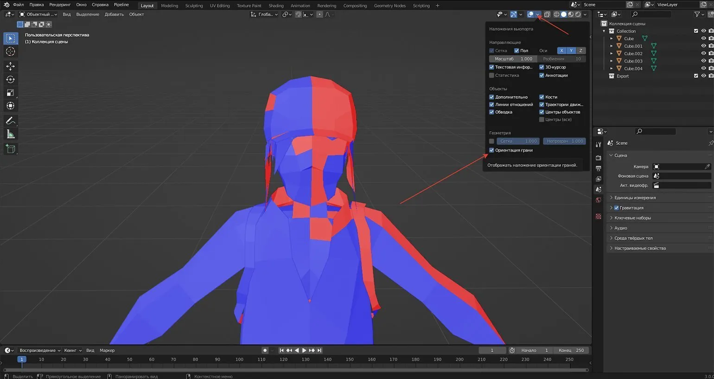The image size is (714, 379).
Task: Switch to the Sculpting workspace tab
Action: coord(194,6)
